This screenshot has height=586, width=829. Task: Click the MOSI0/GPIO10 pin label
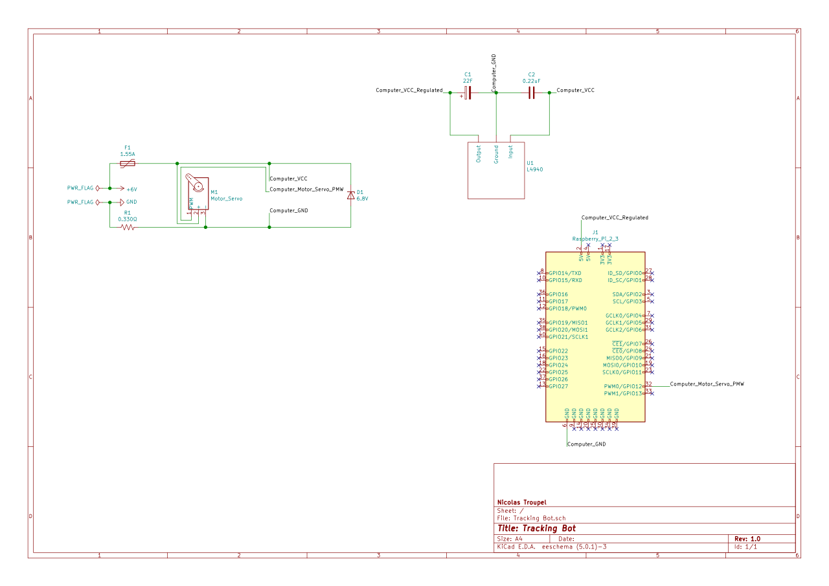[x=622, y=365]
